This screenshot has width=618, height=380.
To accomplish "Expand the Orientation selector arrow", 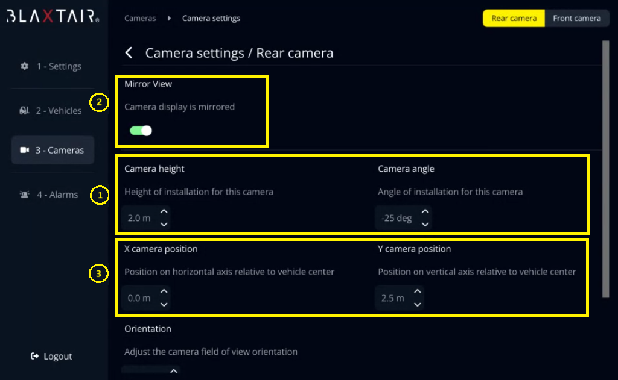I will pos(173,371).
